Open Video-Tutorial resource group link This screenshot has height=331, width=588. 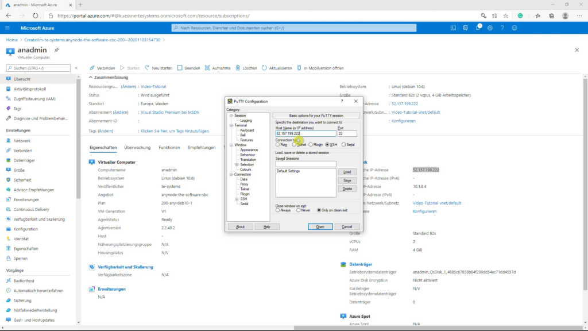coord(153,86)
